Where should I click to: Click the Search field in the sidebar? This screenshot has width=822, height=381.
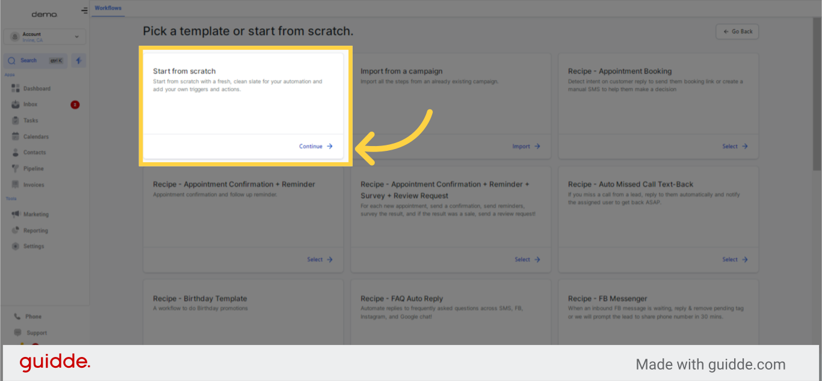[x=34, y=60]
